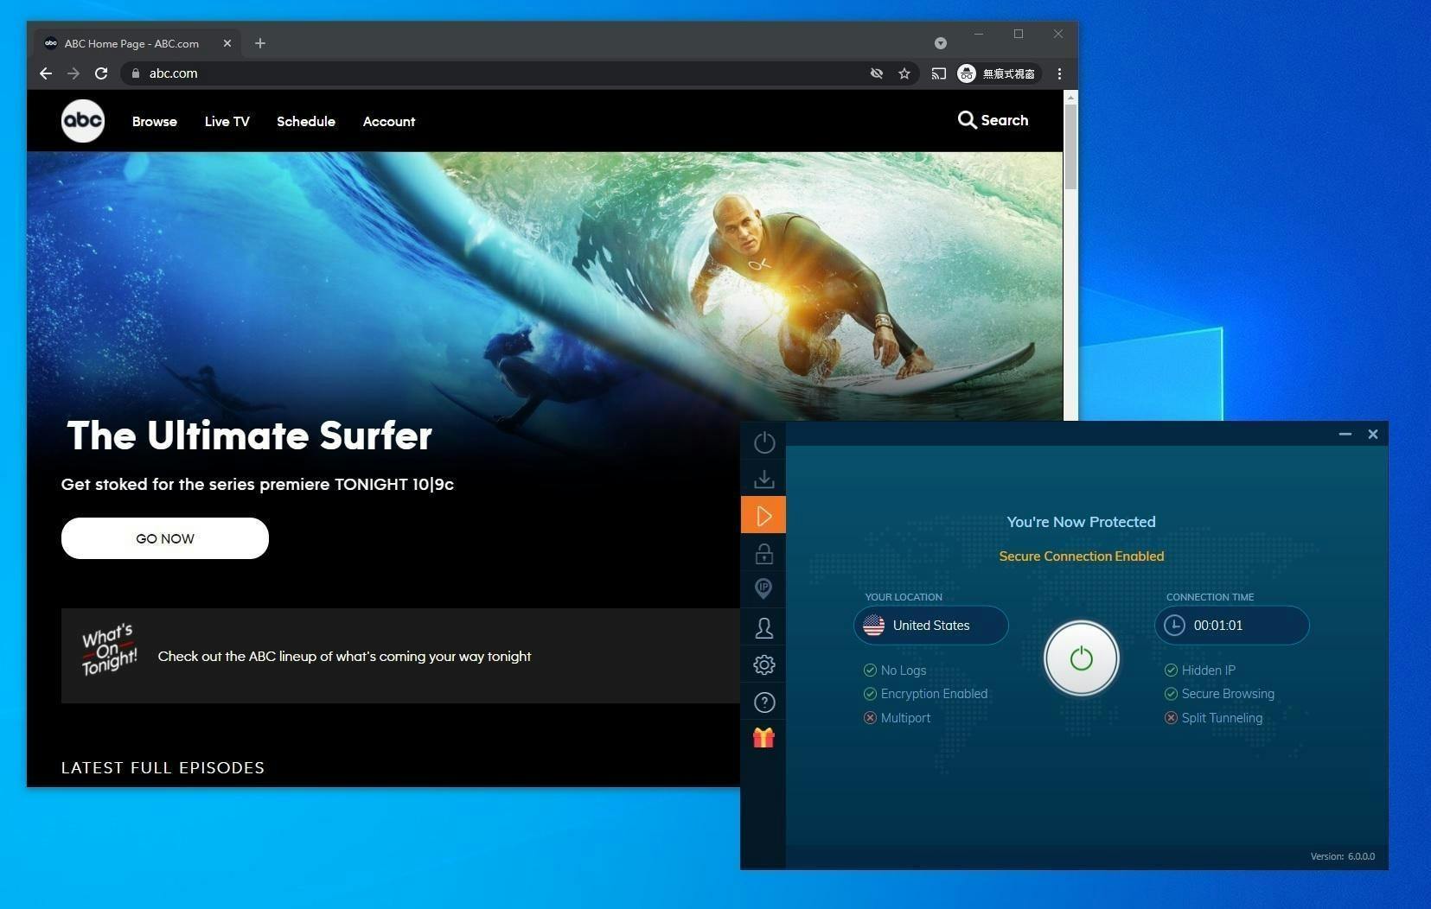This screenshot has width=1431, height=909.
Task: Open the Browse menu on ABC site
Action: [155, 122]
